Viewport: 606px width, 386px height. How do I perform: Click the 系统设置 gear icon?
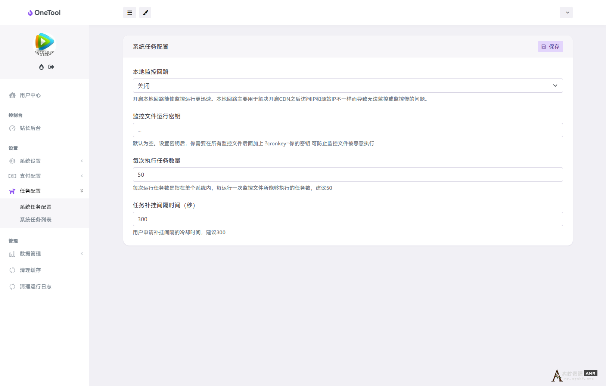coord(12,161)
